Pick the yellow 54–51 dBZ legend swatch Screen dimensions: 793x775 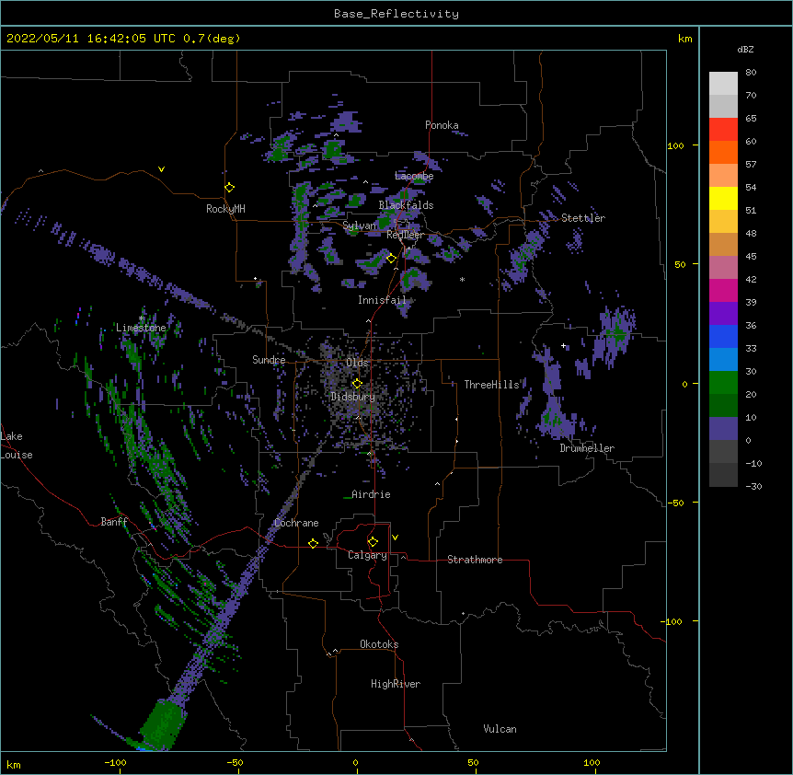(x=723, y=198)
